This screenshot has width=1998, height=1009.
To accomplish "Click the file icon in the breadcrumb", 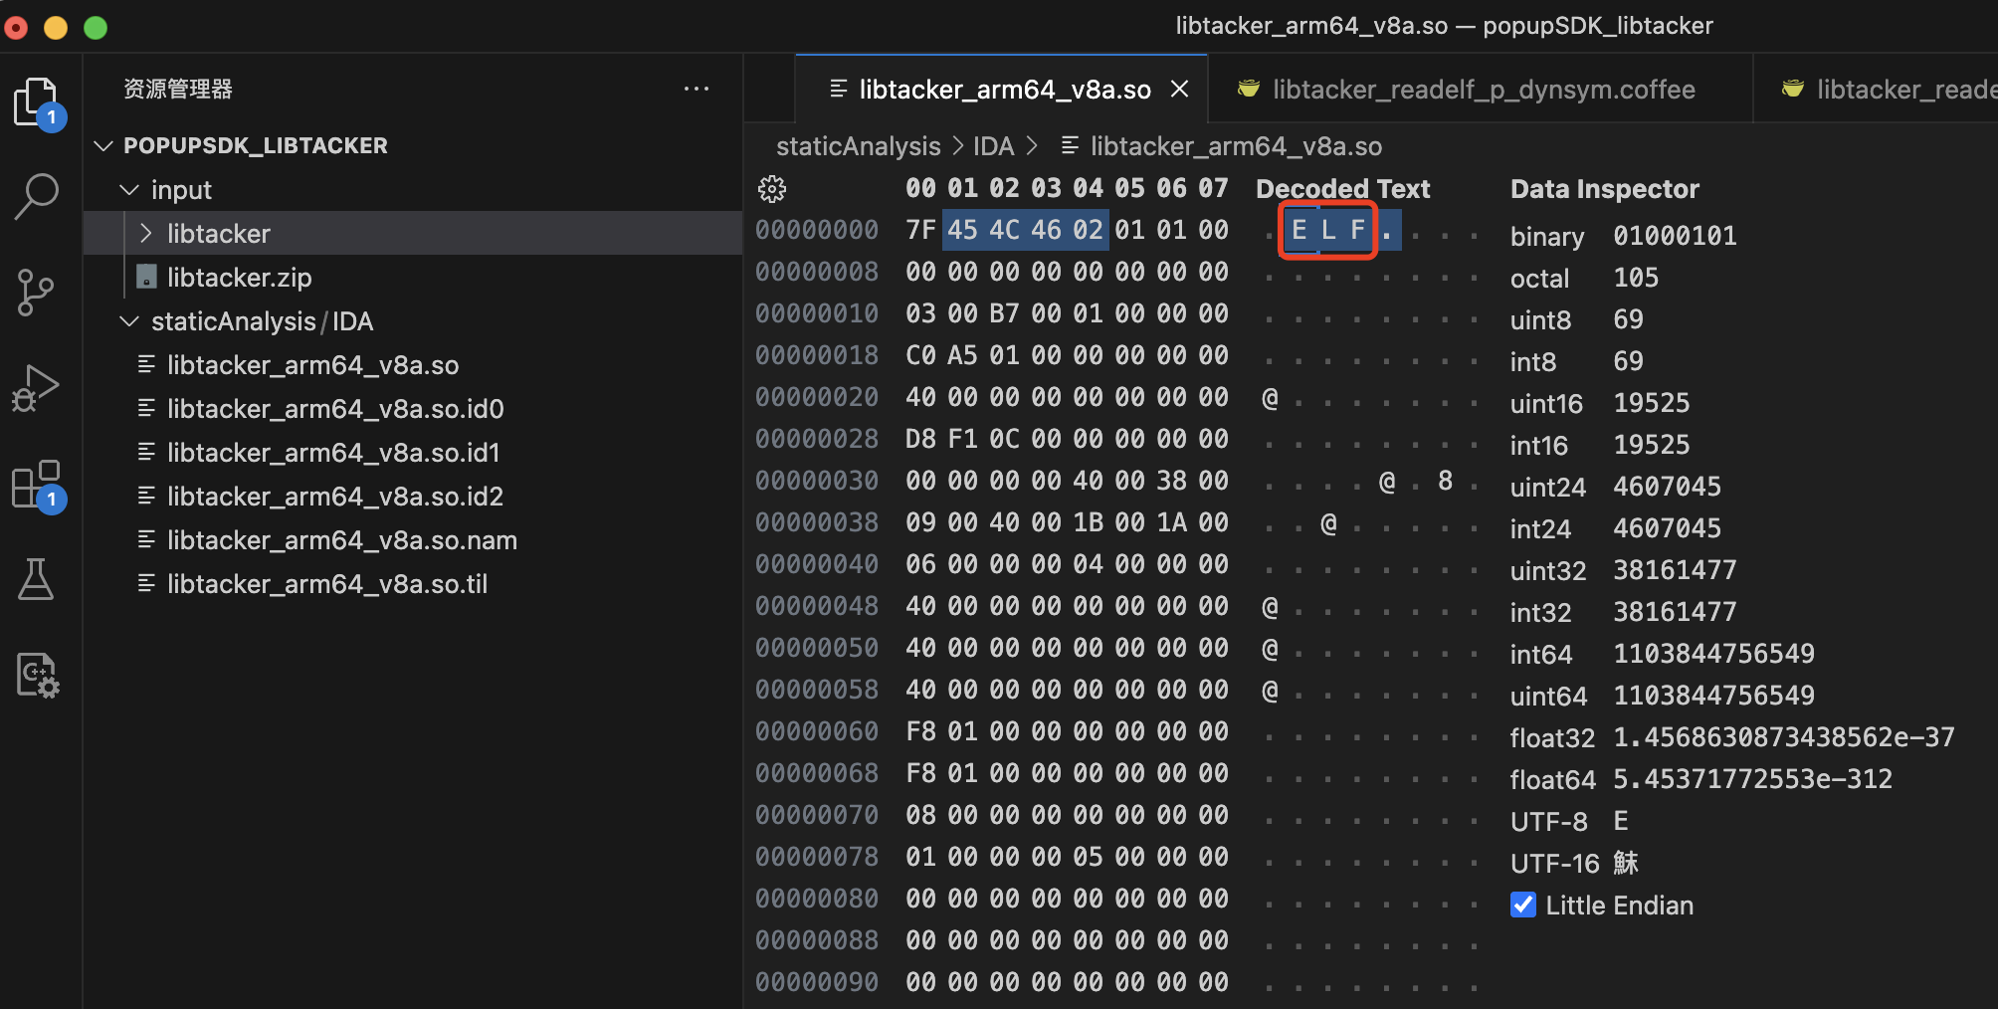I will [x=1070, y=146].
